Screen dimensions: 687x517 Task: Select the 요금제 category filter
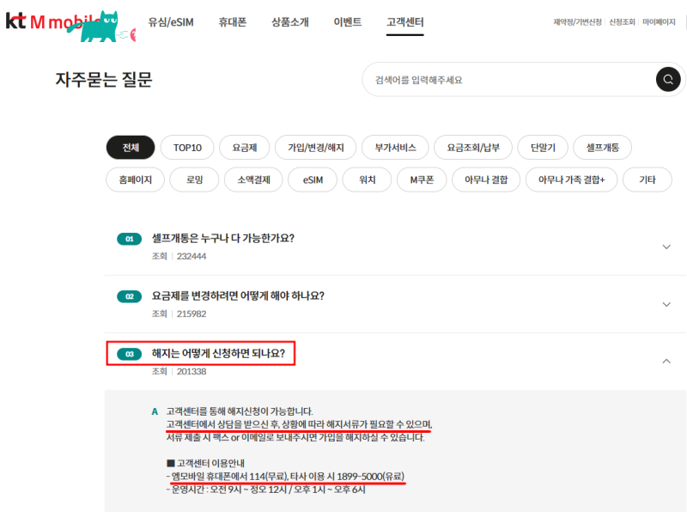coord(245,148)
